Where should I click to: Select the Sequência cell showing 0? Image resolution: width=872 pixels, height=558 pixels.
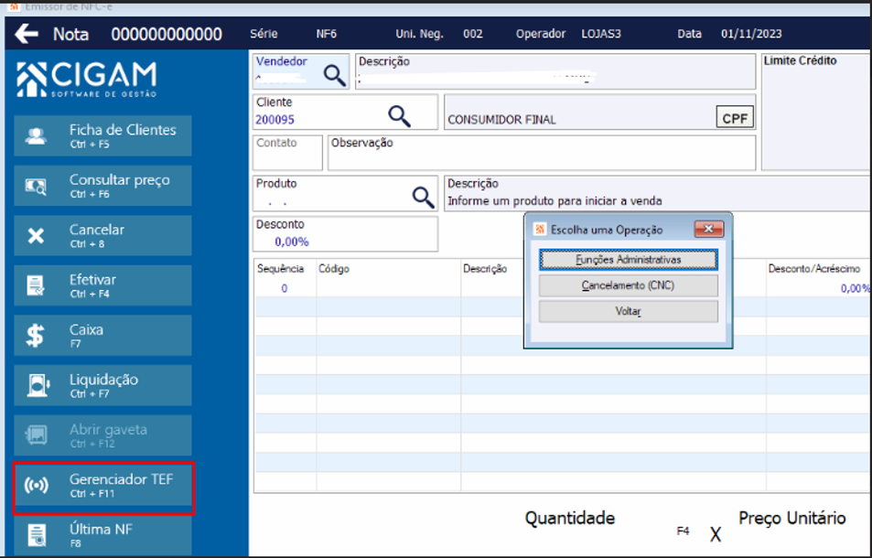tap(285, 288)
